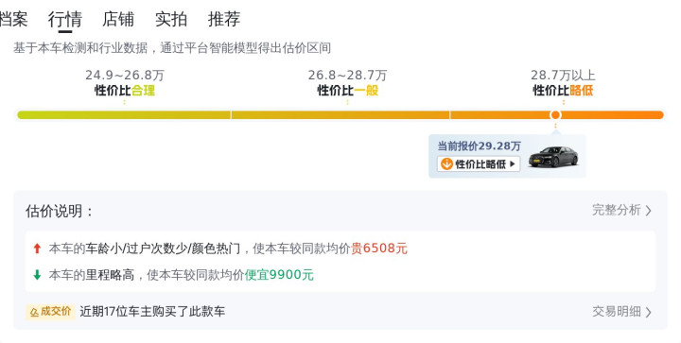Click the green 性价比合理 bar segment
This screenshot has width=681, height=343.
coord(124,115)
